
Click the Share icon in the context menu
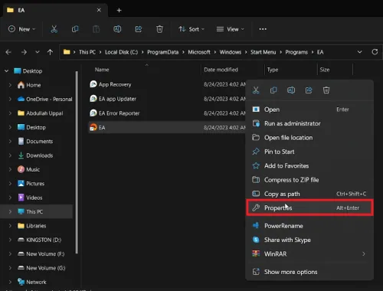(x=309, y=90)
